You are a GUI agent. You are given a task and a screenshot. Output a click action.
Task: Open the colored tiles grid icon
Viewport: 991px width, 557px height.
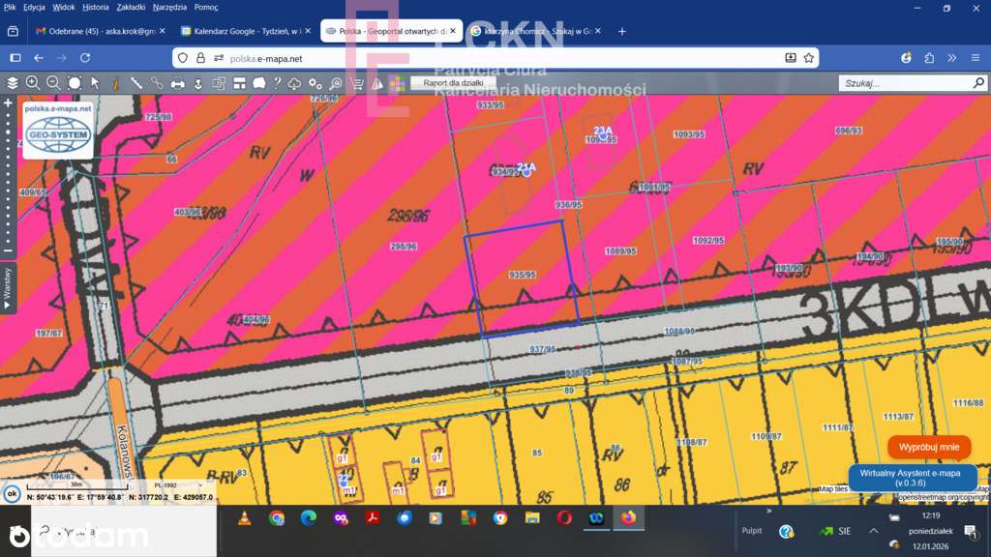(397, 83)
